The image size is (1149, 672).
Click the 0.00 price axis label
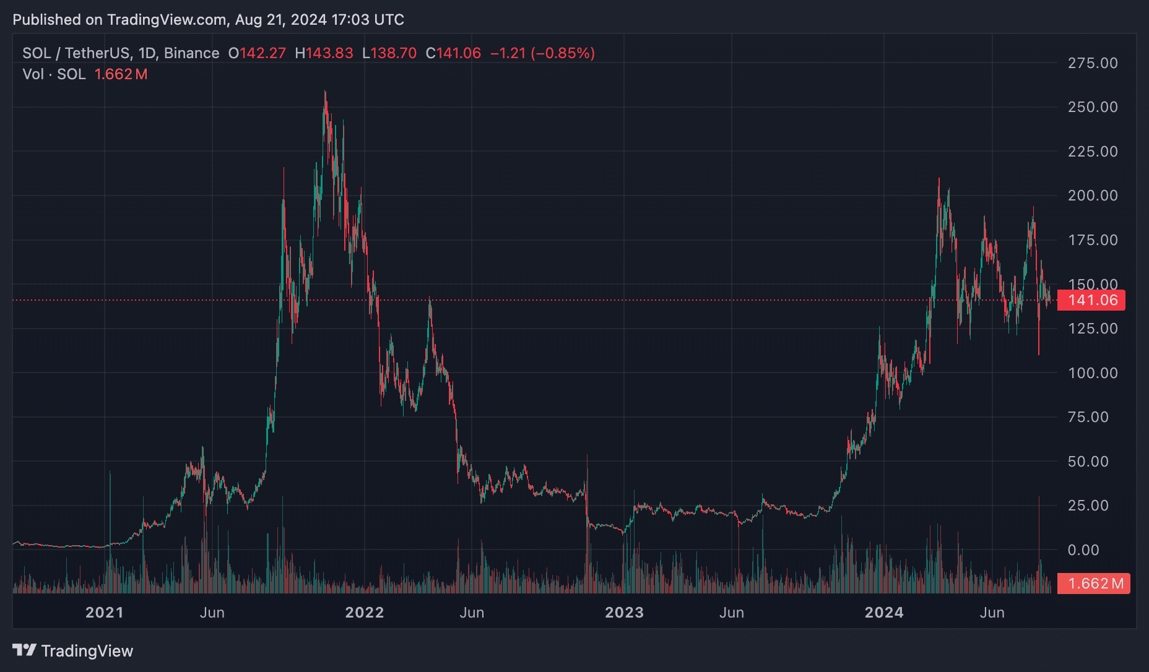(1083, 550)
